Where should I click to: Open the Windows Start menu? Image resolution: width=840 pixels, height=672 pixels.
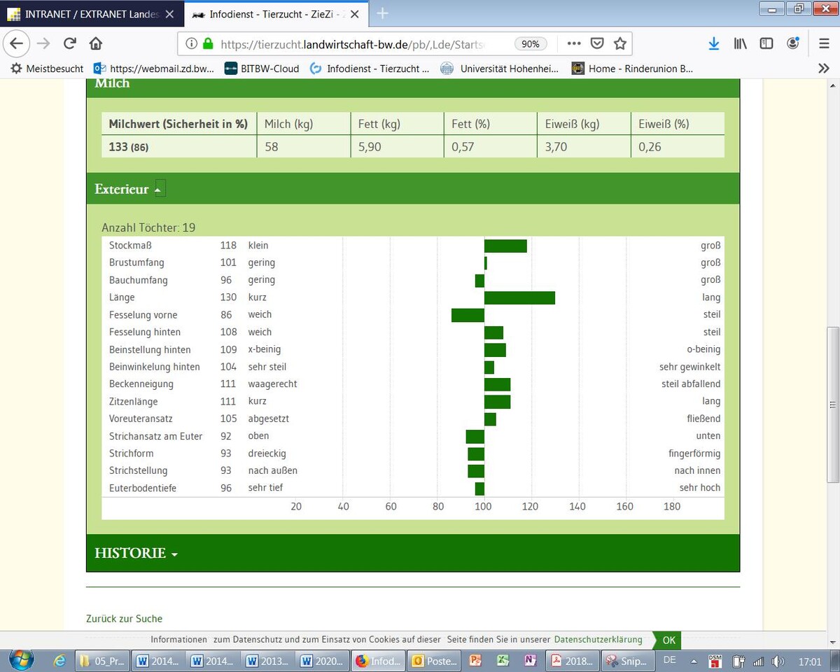point(21,660)
